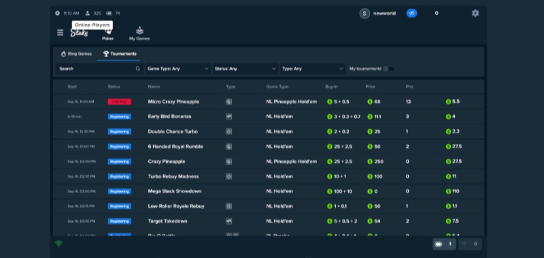Switch to the Ring Games tab
544x258 pixels.
[x=76, y=54]
